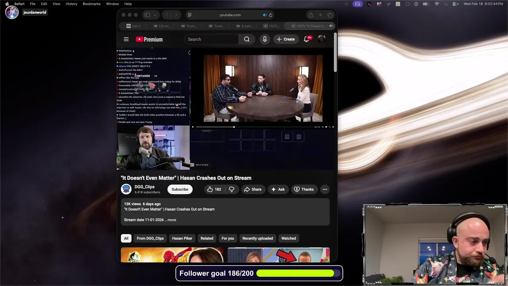This screenshot has height=286, width=508.
Task: Select the All filter chip
Action: click(x=126, y=238)
